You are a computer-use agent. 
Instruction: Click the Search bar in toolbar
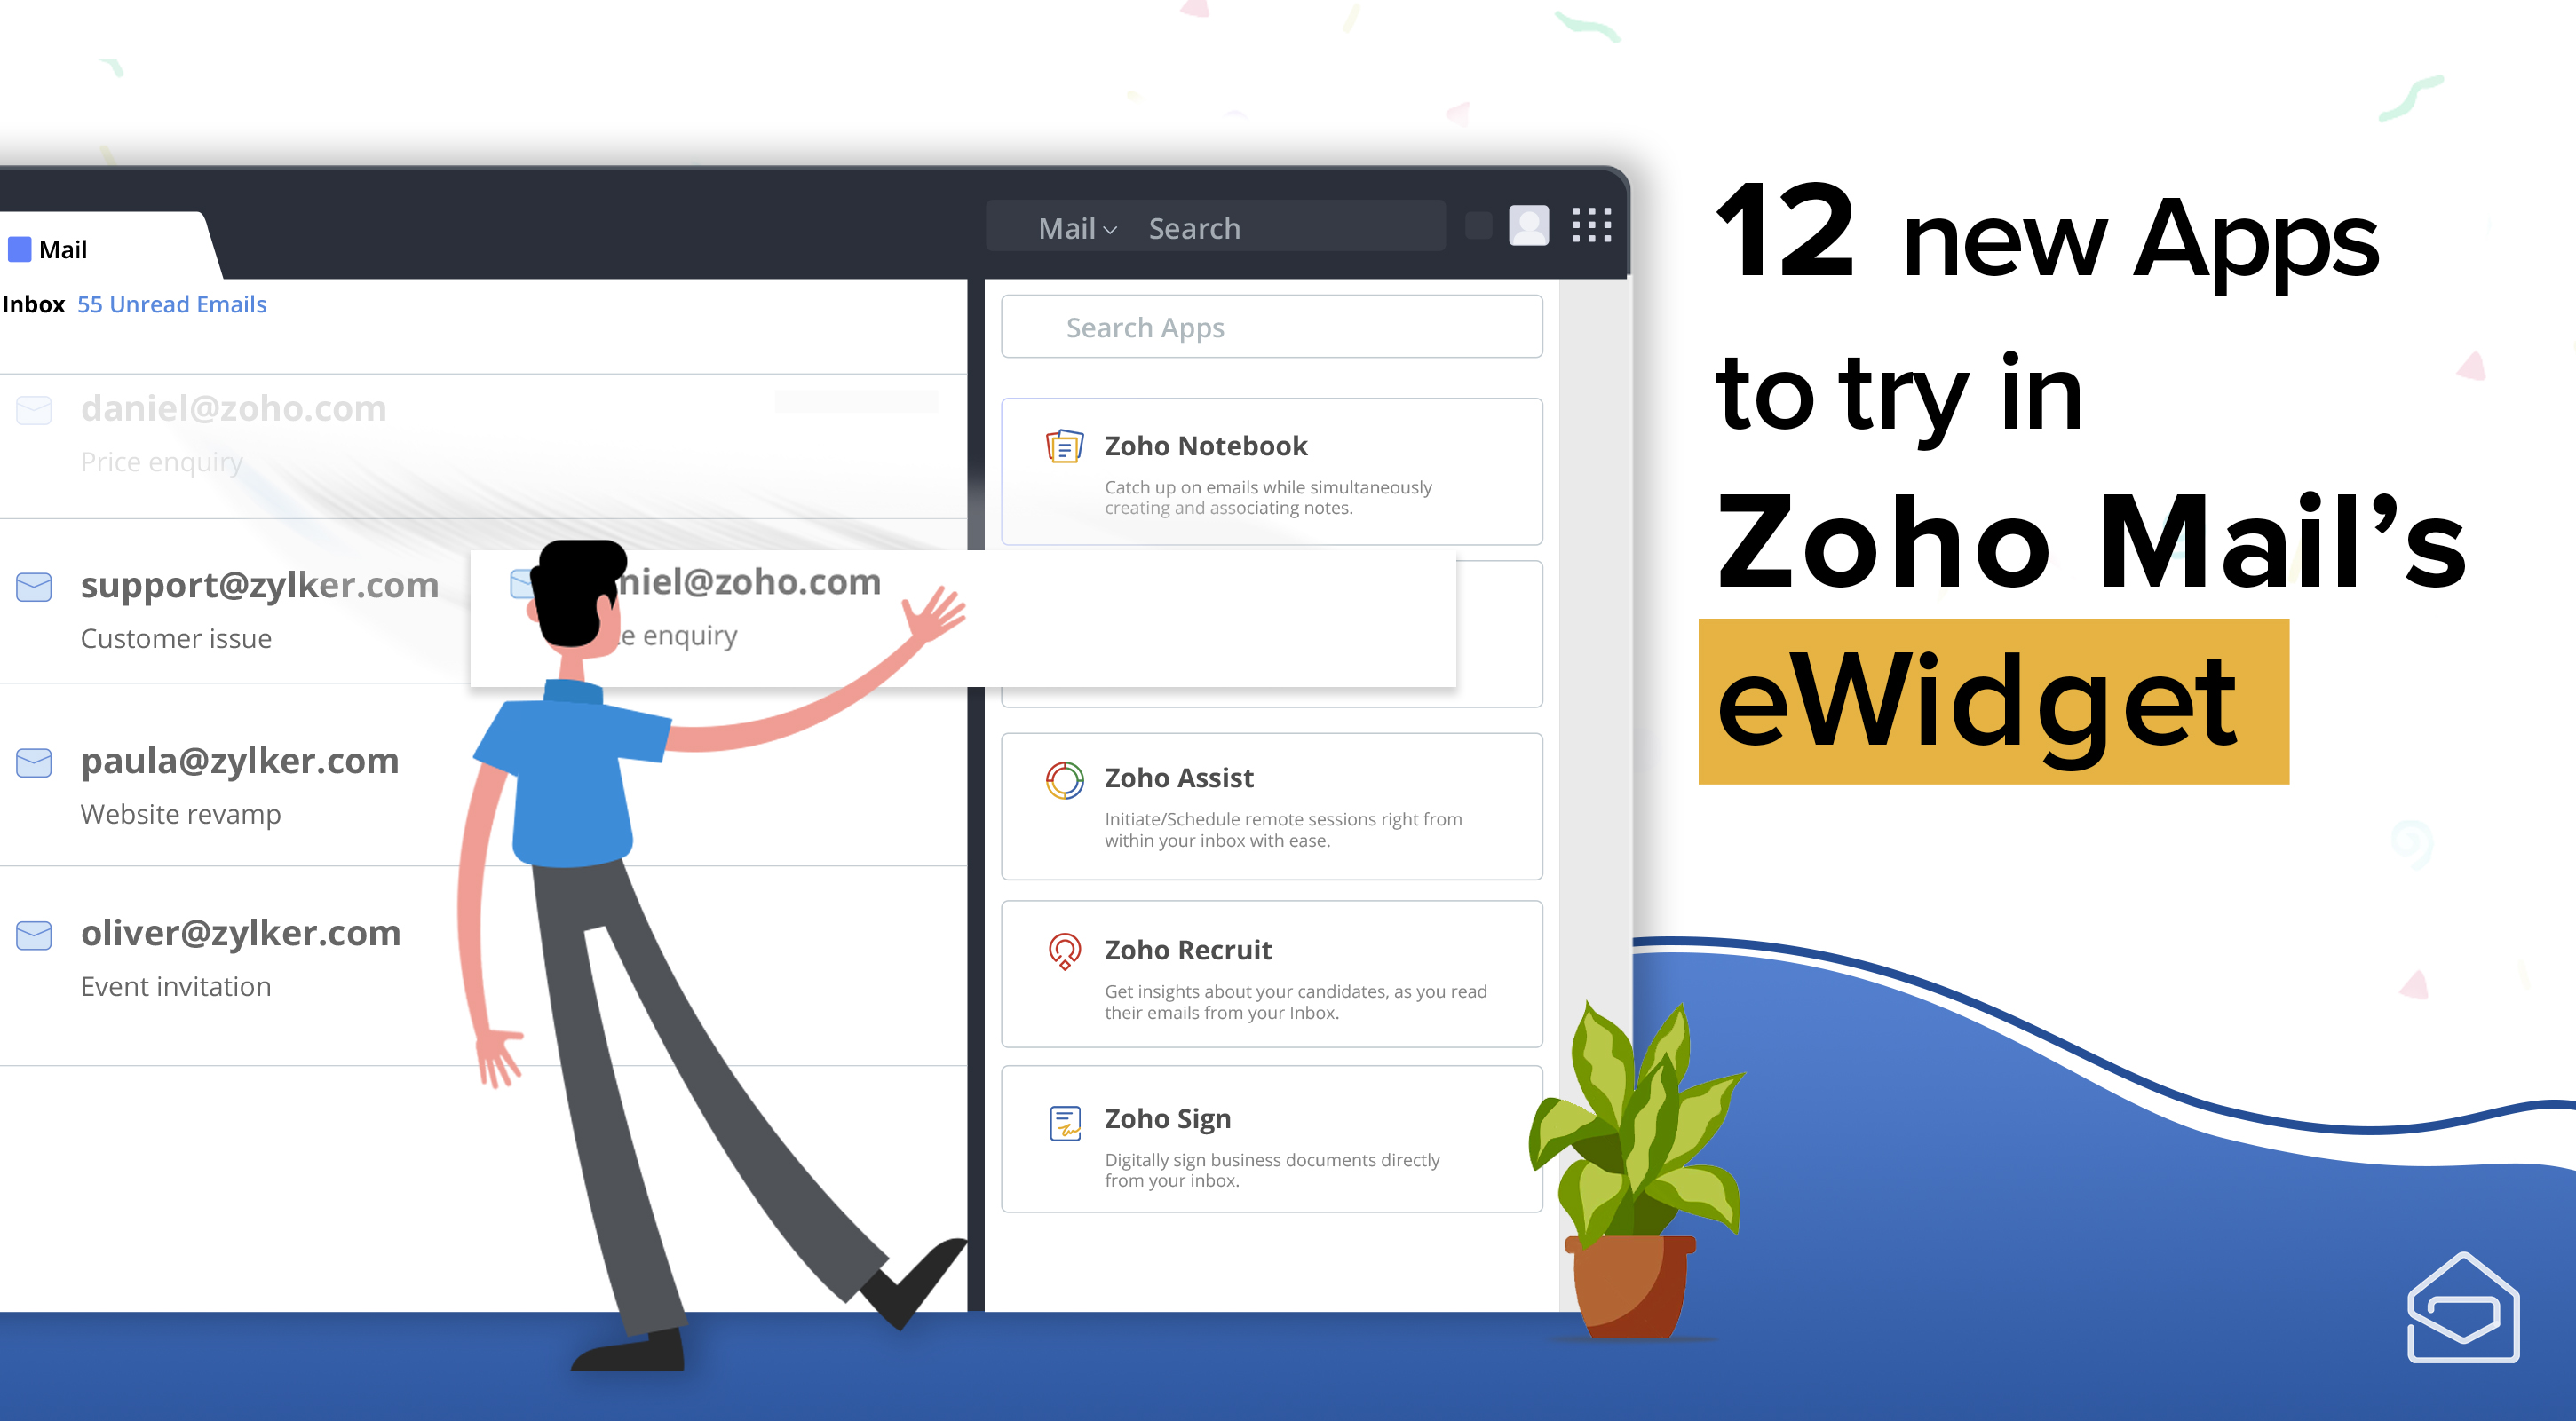1271,227
